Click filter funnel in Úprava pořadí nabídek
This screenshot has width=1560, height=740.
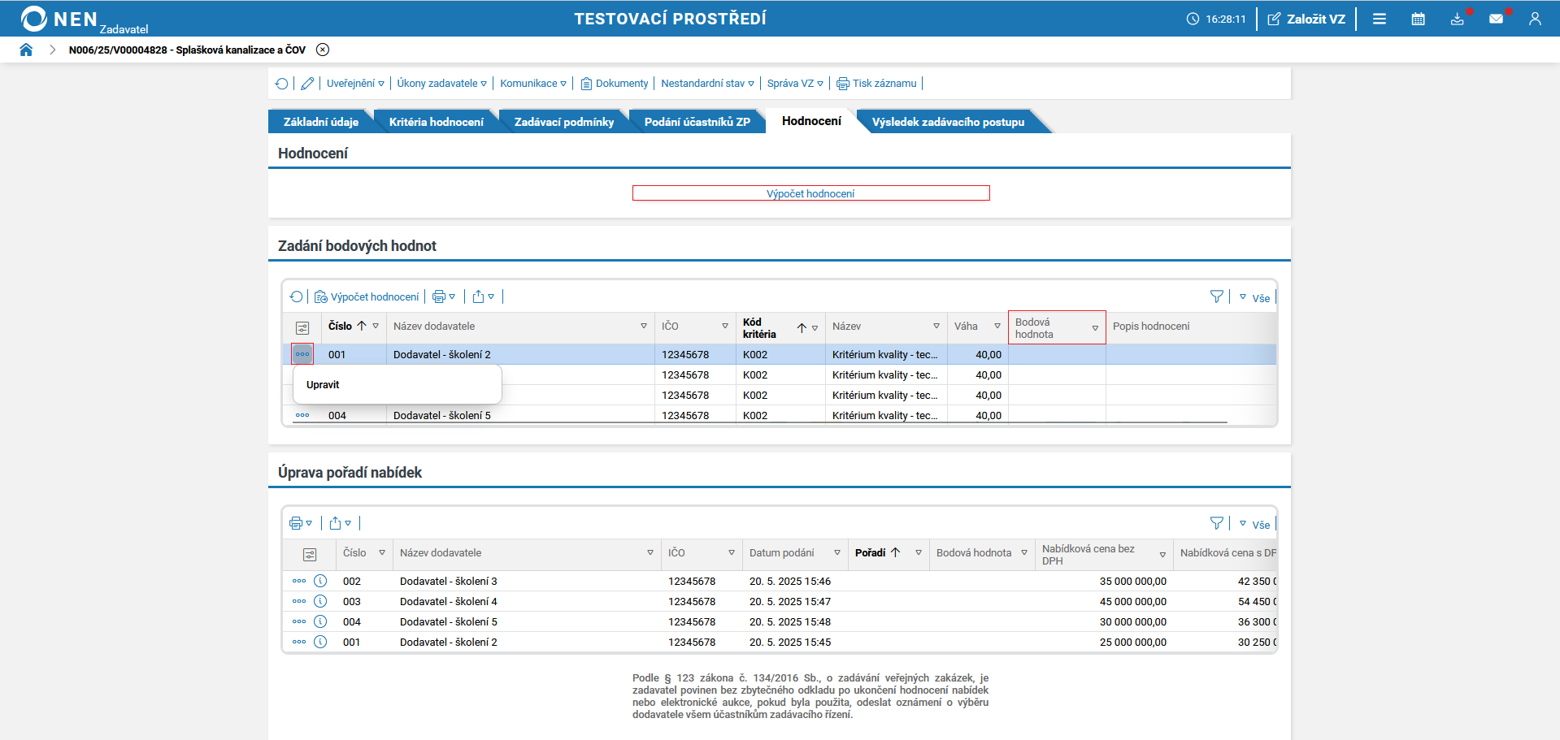tap(1217, 524)
